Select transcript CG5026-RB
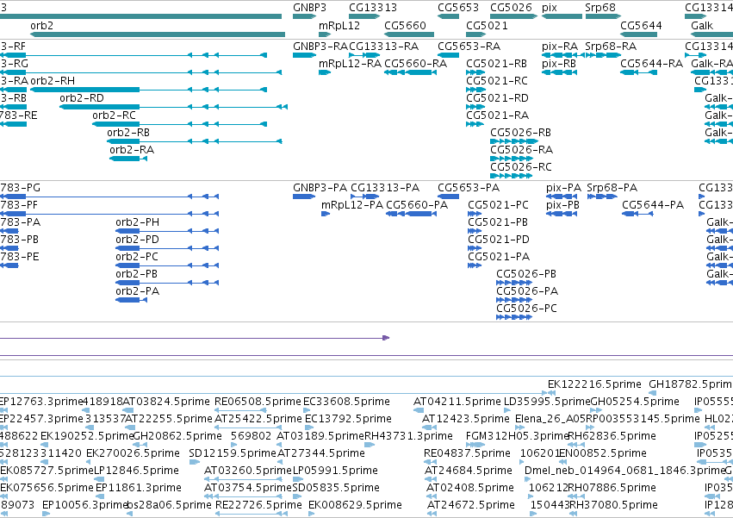Screen dimensions: 733x518 (x=521, y=133)
